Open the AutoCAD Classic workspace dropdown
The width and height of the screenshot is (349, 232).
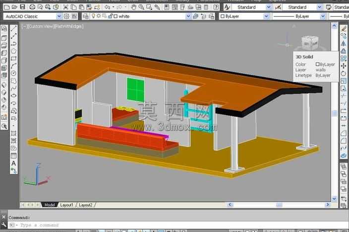[59, 16]
